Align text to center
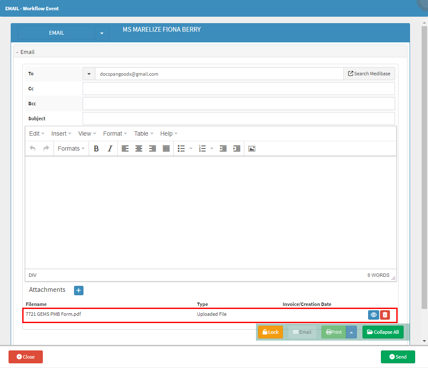Viewport: 428px width, 368px height. pyautogui.click(x=139, y=148)
